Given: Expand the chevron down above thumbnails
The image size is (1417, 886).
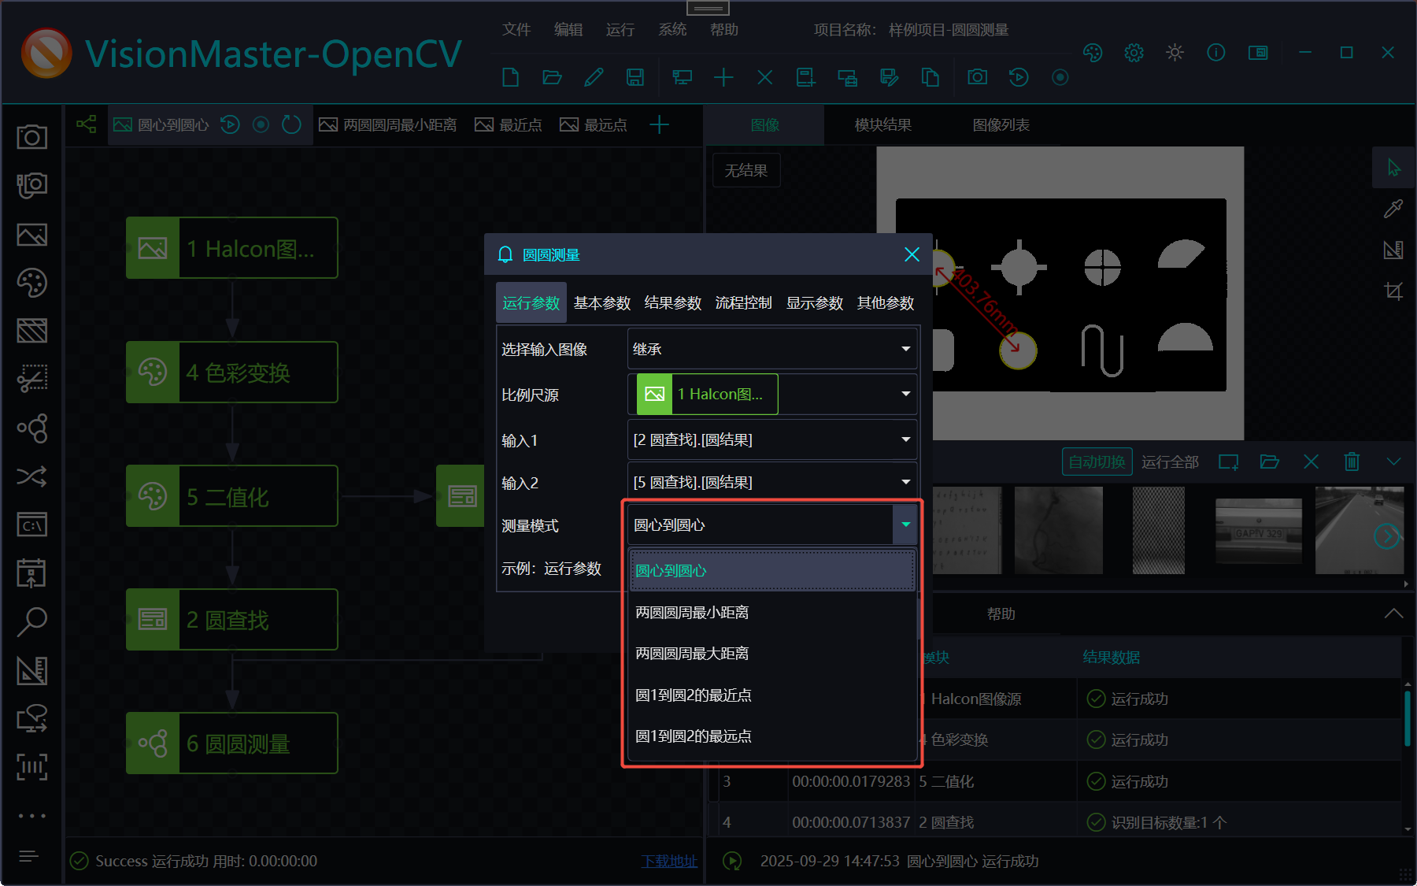Looking at the screenshot, I should (1393, 462).
